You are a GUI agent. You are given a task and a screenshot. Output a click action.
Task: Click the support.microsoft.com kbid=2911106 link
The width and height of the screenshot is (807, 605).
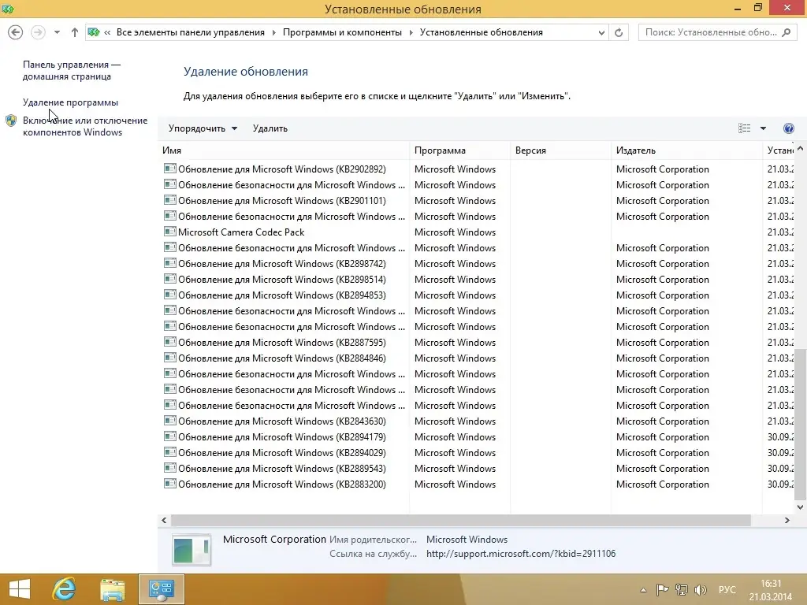[521, 554]
